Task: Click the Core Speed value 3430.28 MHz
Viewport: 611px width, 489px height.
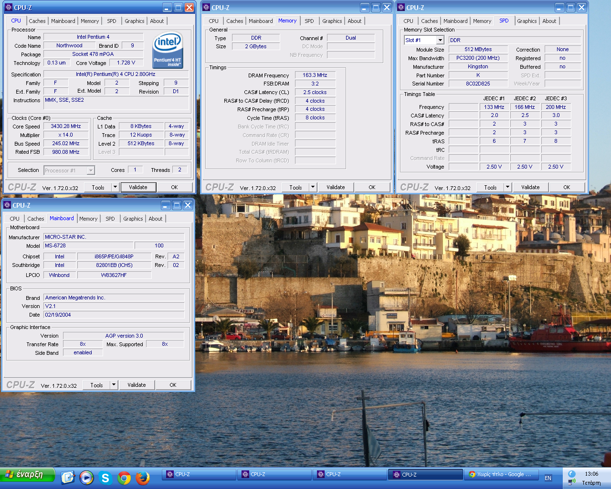Action: click(x=66, y=126)
